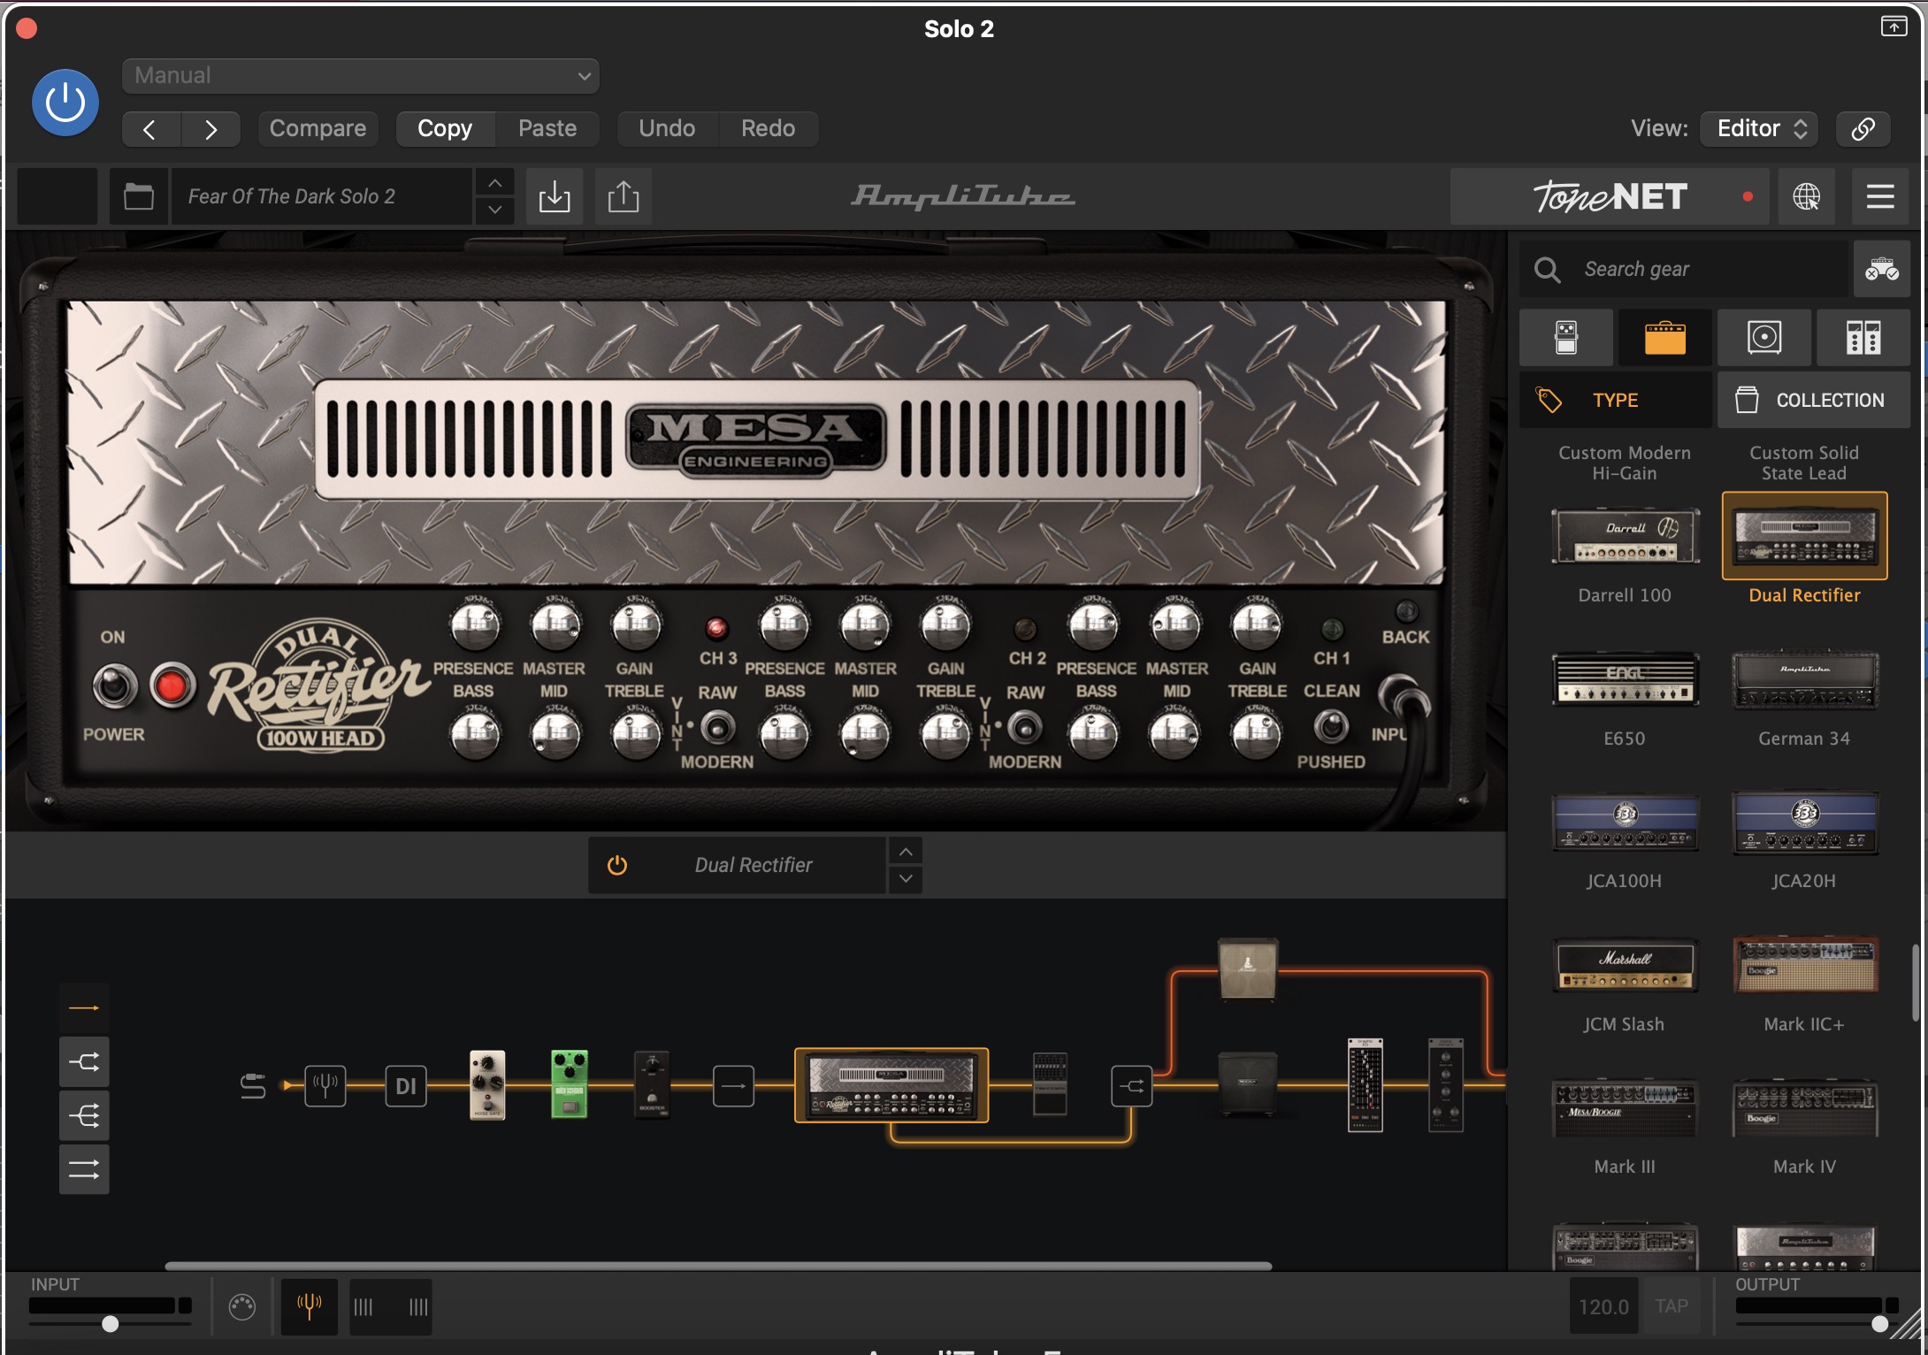The height and width of the screenshot is (1355, 1928).
Task: Click the Paste button
Action: (547, 129)
